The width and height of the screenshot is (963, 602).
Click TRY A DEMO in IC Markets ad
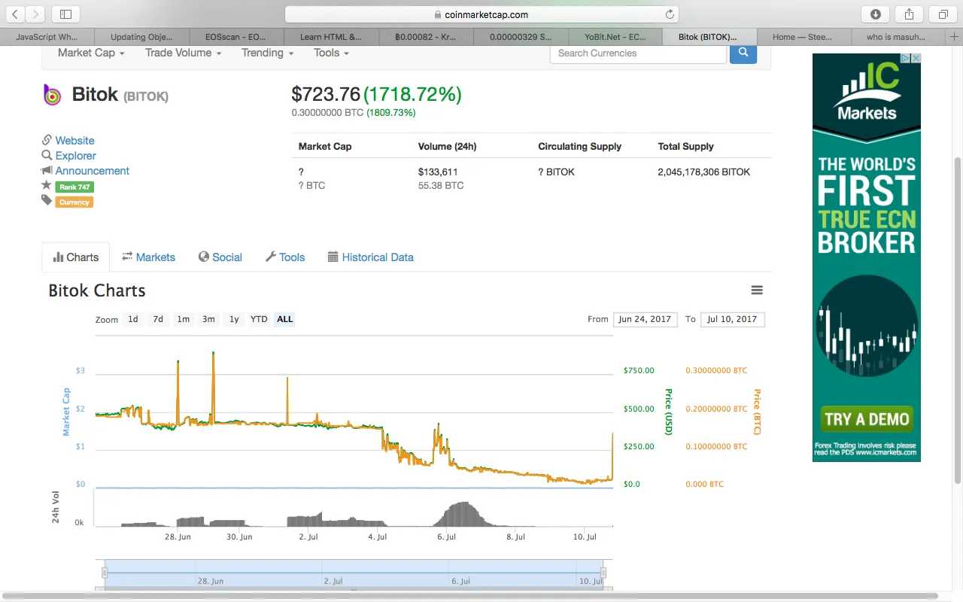pos(867,419)
